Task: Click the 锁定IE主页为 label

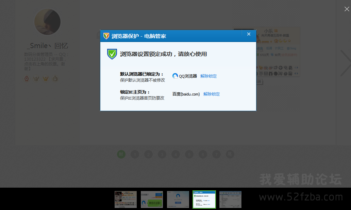Action: (x=135, y=92)
